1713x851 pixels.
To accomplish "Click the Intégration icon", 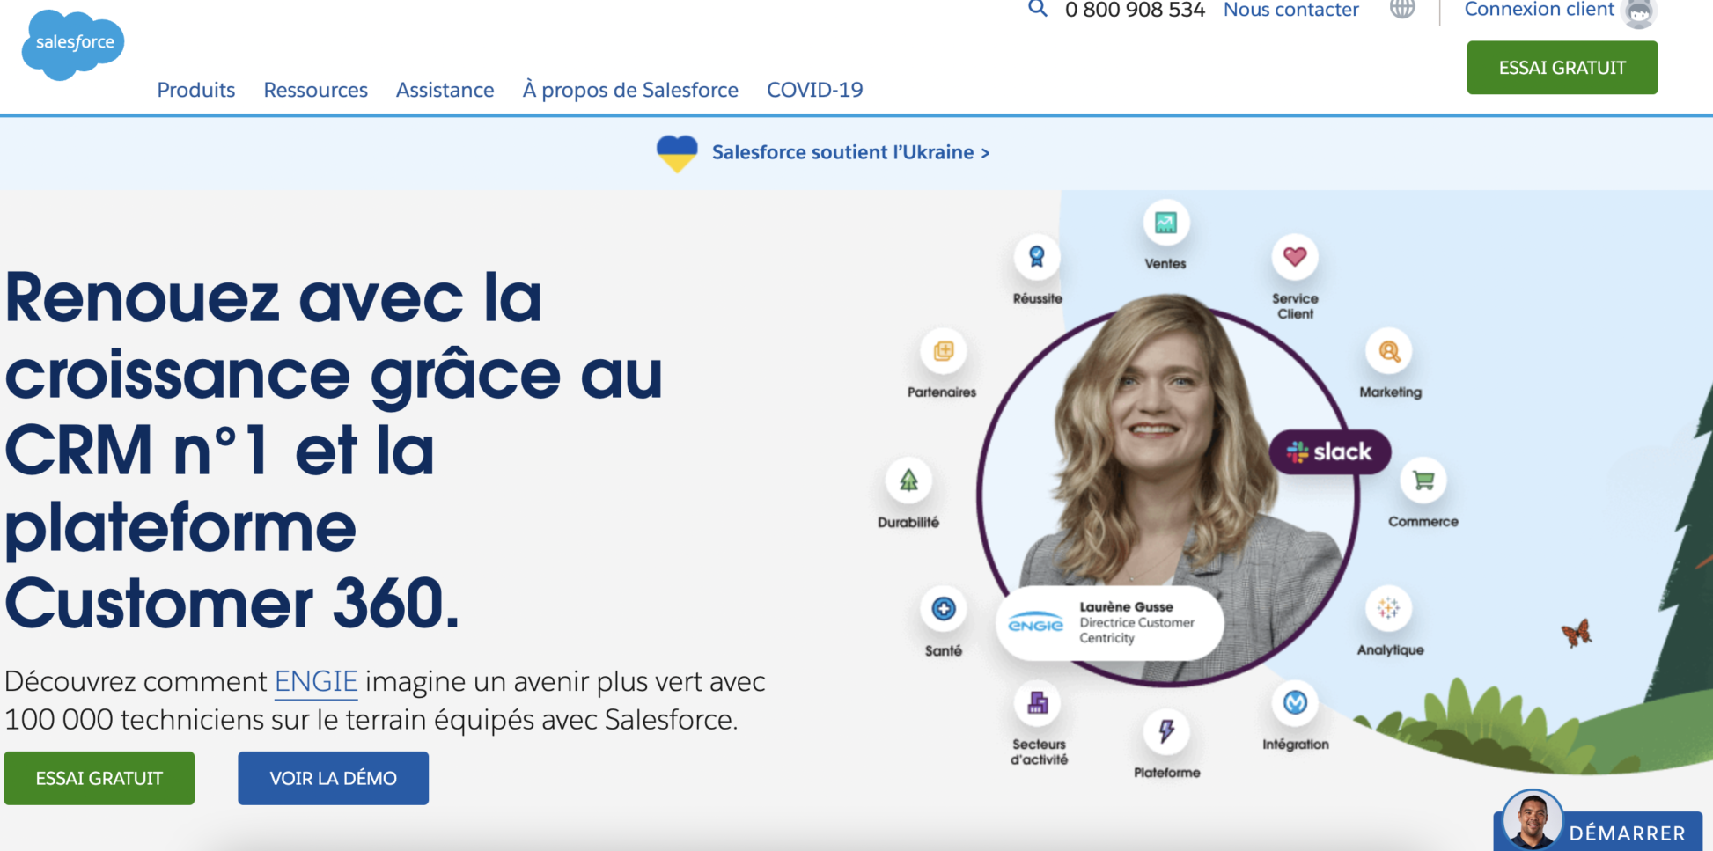I will tap(1294, 705).
